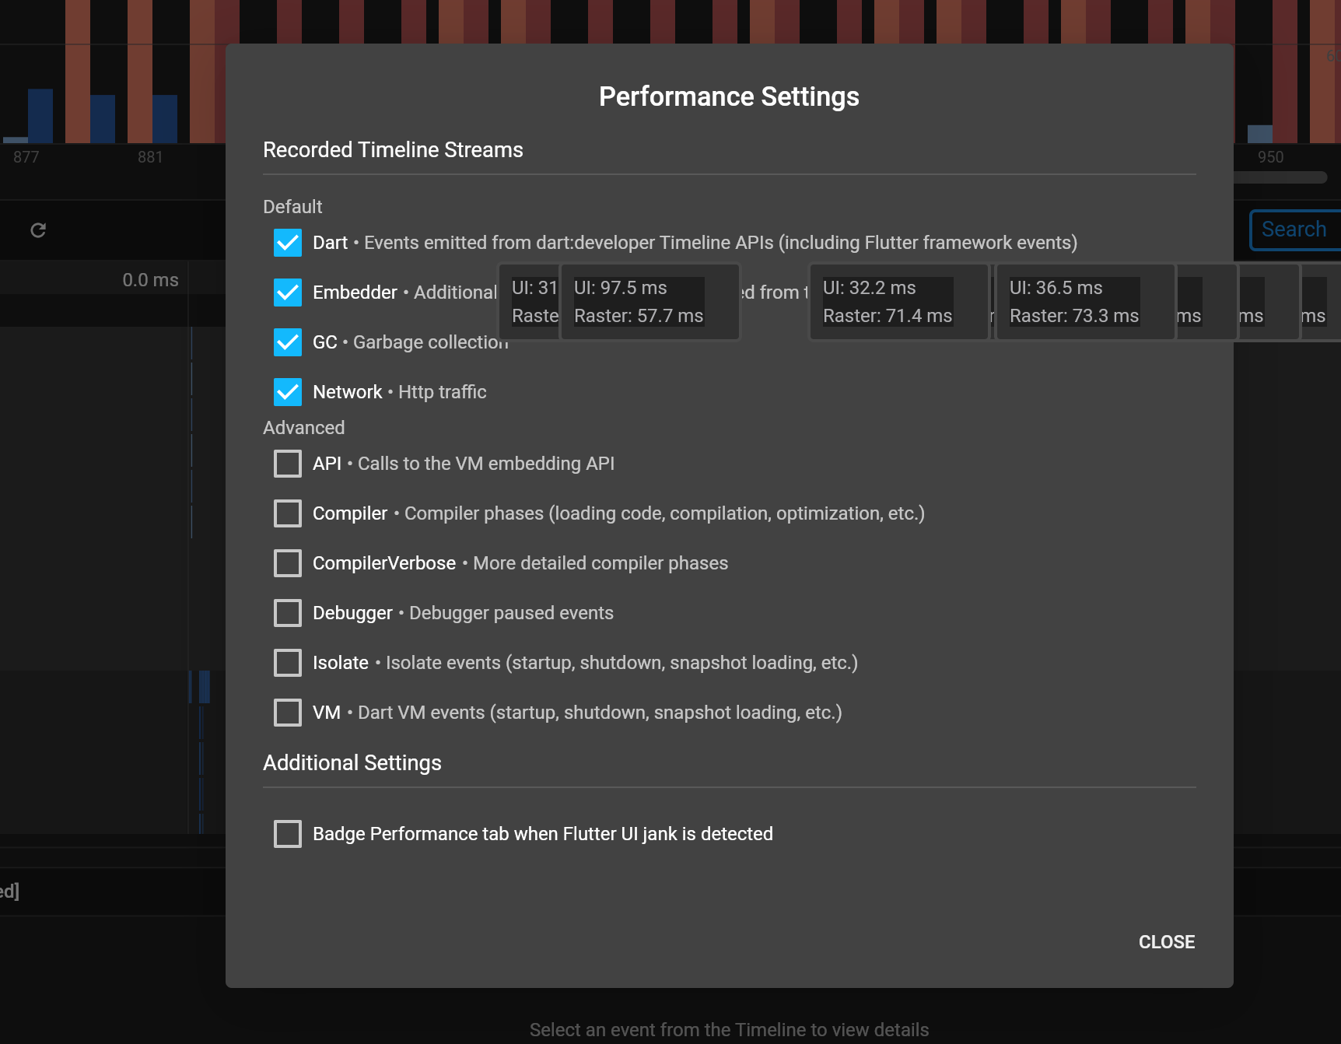Viewport: 1341px width, 1044px height.
Task: Uncheck the Embedder stream
Action: [287, 293]
